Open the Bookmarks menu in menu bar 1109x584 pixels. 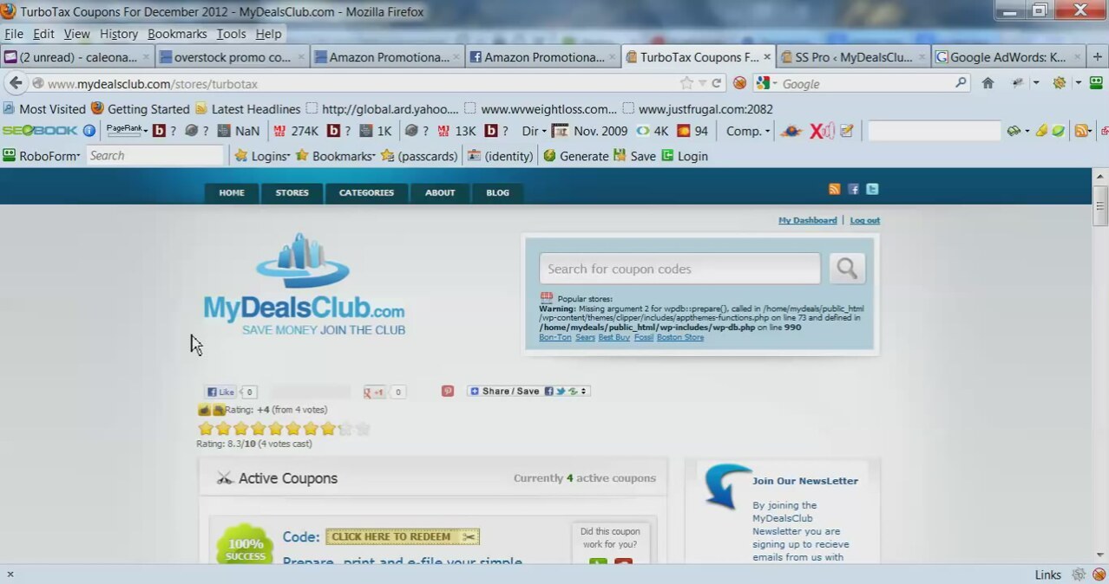pos(177,34)
